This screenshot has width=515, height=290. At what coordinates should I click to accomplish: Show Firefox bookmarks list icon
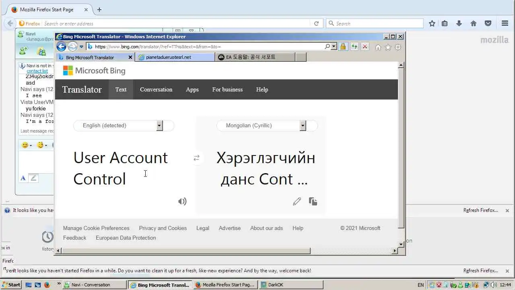445,23
